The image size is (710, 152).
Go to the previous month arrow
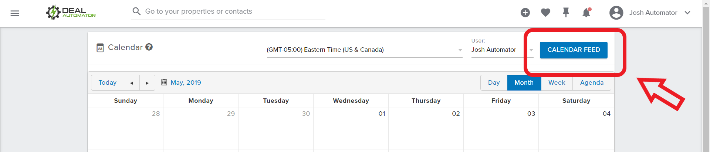pyautogui.click(x=132, y=83)
